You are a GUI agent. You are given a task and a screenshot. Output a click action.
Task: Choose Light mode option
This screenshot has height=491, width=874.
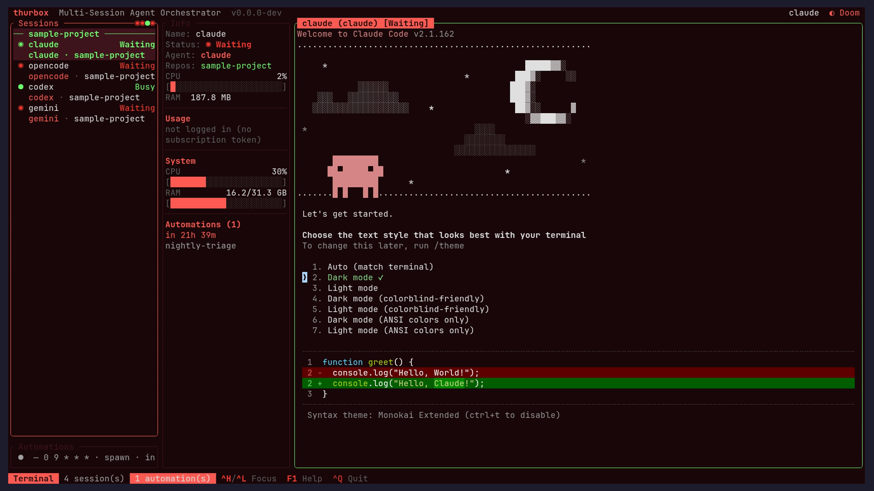[x=345, y=288]
